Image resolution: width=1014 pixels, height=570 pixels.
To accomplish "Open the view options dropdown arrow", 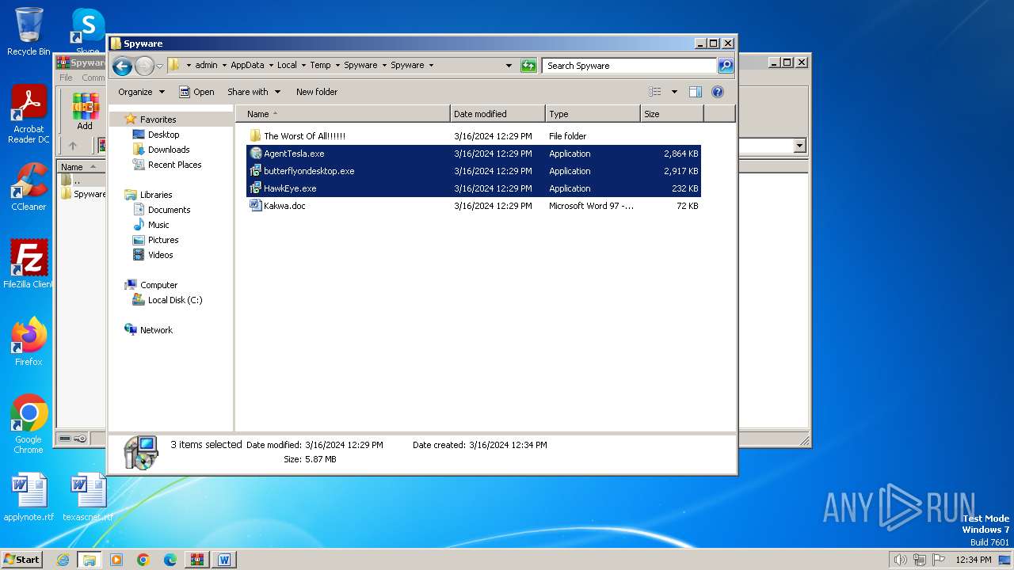I will (x=674, y=92).
